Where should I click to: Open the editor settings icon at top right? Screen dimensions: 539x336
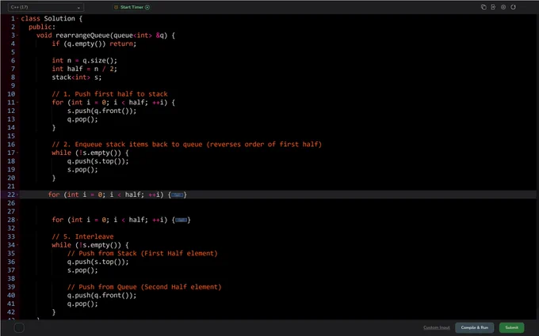click(x=503, y=7)
